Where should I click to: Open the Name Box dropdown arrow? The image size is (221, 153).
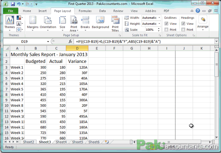point(48,41)
